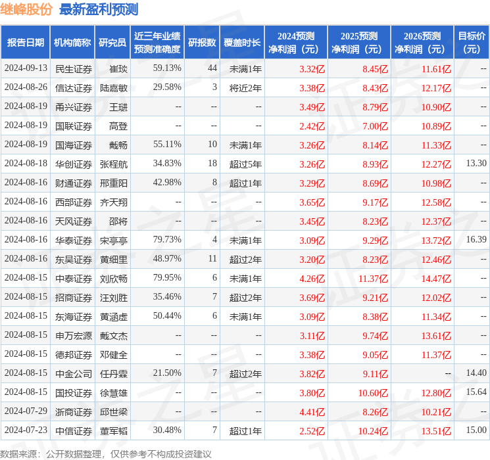This screenshot has height=460, width=490.
Task: Select the 东吴证券 institution cell
Action: 74,259
